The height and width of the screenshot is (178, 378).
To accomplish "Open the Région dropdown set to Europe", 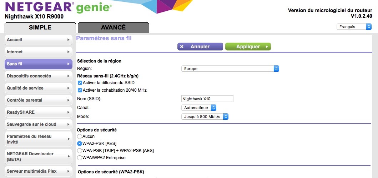I will point(230,69).
